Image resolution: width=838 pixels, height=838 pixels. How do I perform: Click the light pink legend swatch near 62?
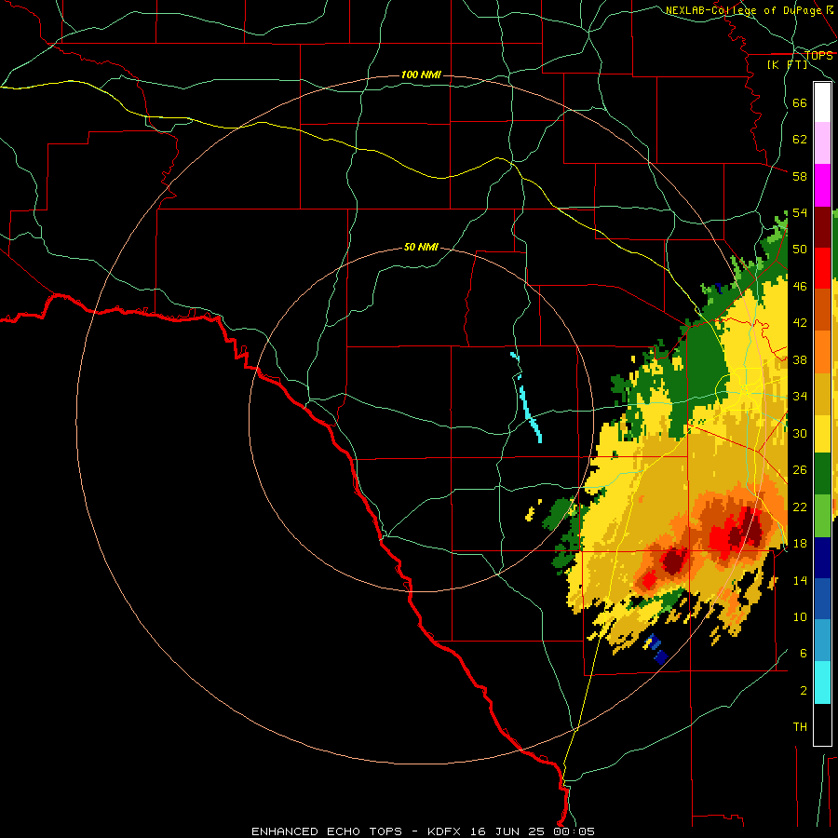click(x=822, y=142)
